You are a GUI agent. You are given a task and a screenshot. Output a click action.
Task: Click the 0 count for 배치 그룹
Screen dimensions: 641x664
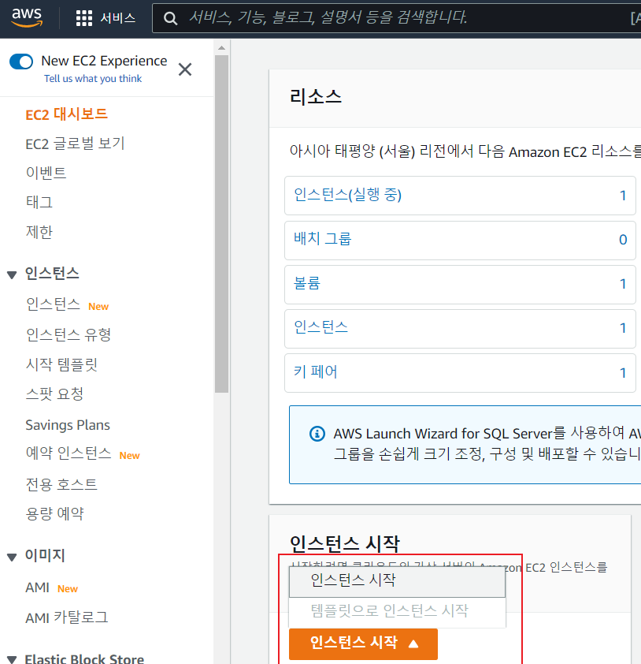click(623, 240)
